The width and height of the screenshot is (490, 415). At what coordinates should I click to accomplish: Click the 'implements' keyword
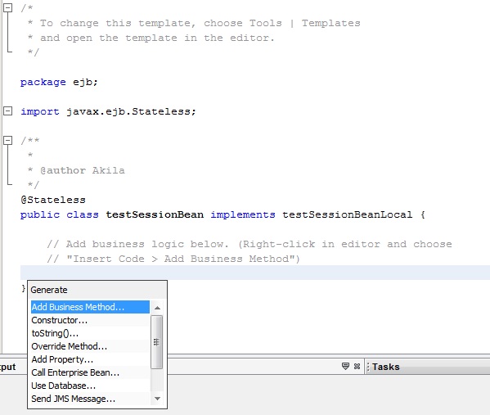point(243,214)
